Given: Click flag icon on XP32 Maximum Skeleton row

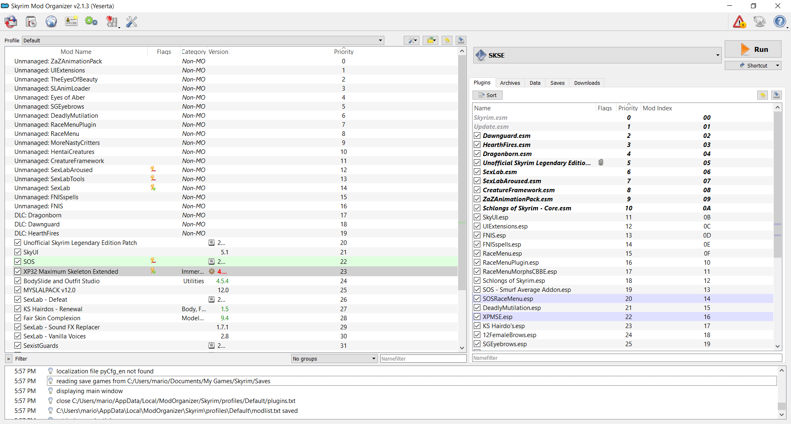Looking at the screenshot, I should 153,271.
